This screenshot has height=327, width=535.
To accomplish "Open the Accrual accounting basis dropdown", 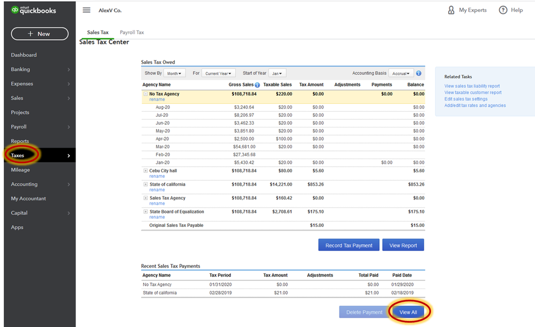I will 401,73.
